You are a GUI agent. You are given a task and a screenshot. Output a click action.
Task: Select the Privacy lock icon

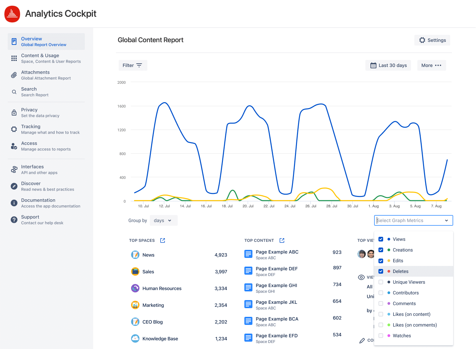point(14,113)
